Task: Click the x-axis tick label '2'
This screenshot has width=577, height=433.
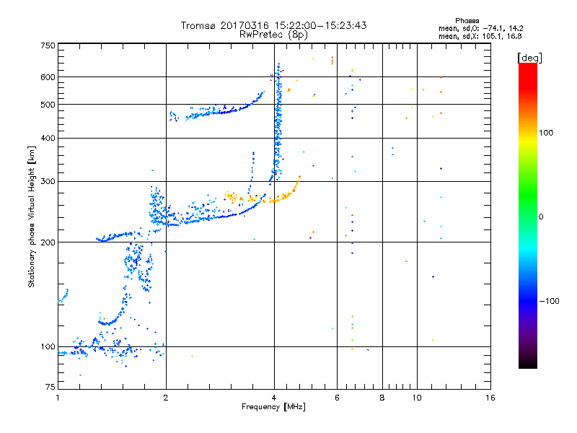Action: pos(166,398)
